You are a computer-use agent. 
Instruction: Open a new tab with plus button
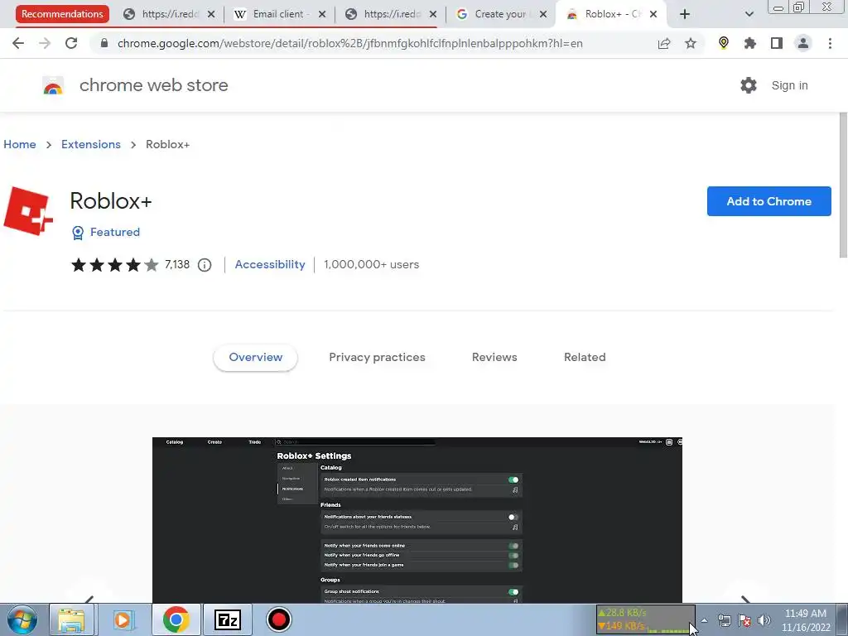(x=685, y=15)
